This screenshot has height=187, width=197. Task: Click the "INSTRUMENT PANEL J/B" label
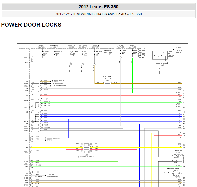tap(109, 49)
